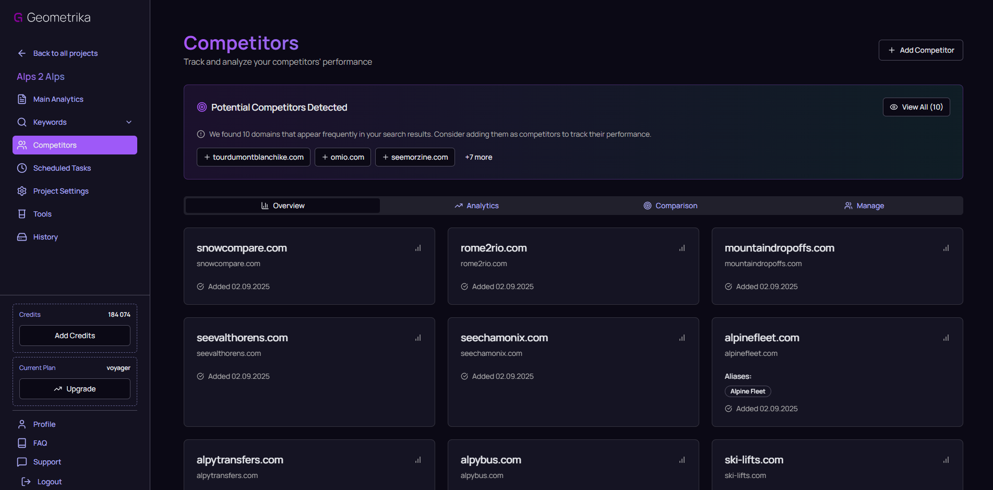Click the Geometrika logo icon
Image resolution: width=993 pixels, height=490 pixels.
click(18, 18)
